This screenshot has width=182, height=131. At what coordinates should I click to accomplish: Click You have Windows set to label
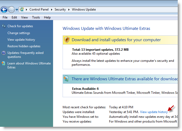[x=81, y=117]
